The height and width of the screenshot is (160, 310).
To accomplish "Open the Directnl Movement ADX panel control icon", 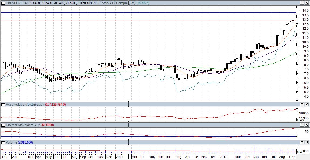I will point(3,125).
